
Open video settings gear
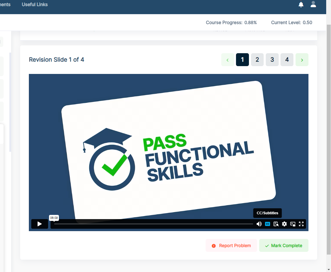click(284, 224)
